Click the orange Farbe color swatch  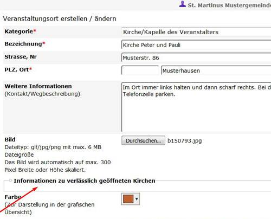coord(128,199)
